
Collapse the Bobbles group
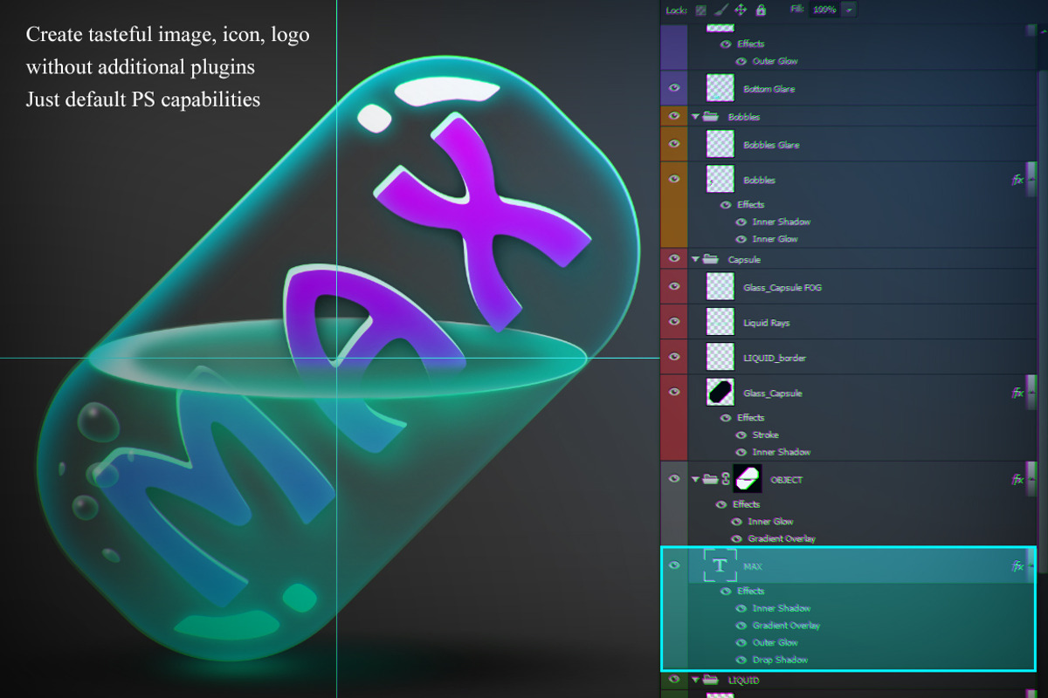tap(695, 116)
